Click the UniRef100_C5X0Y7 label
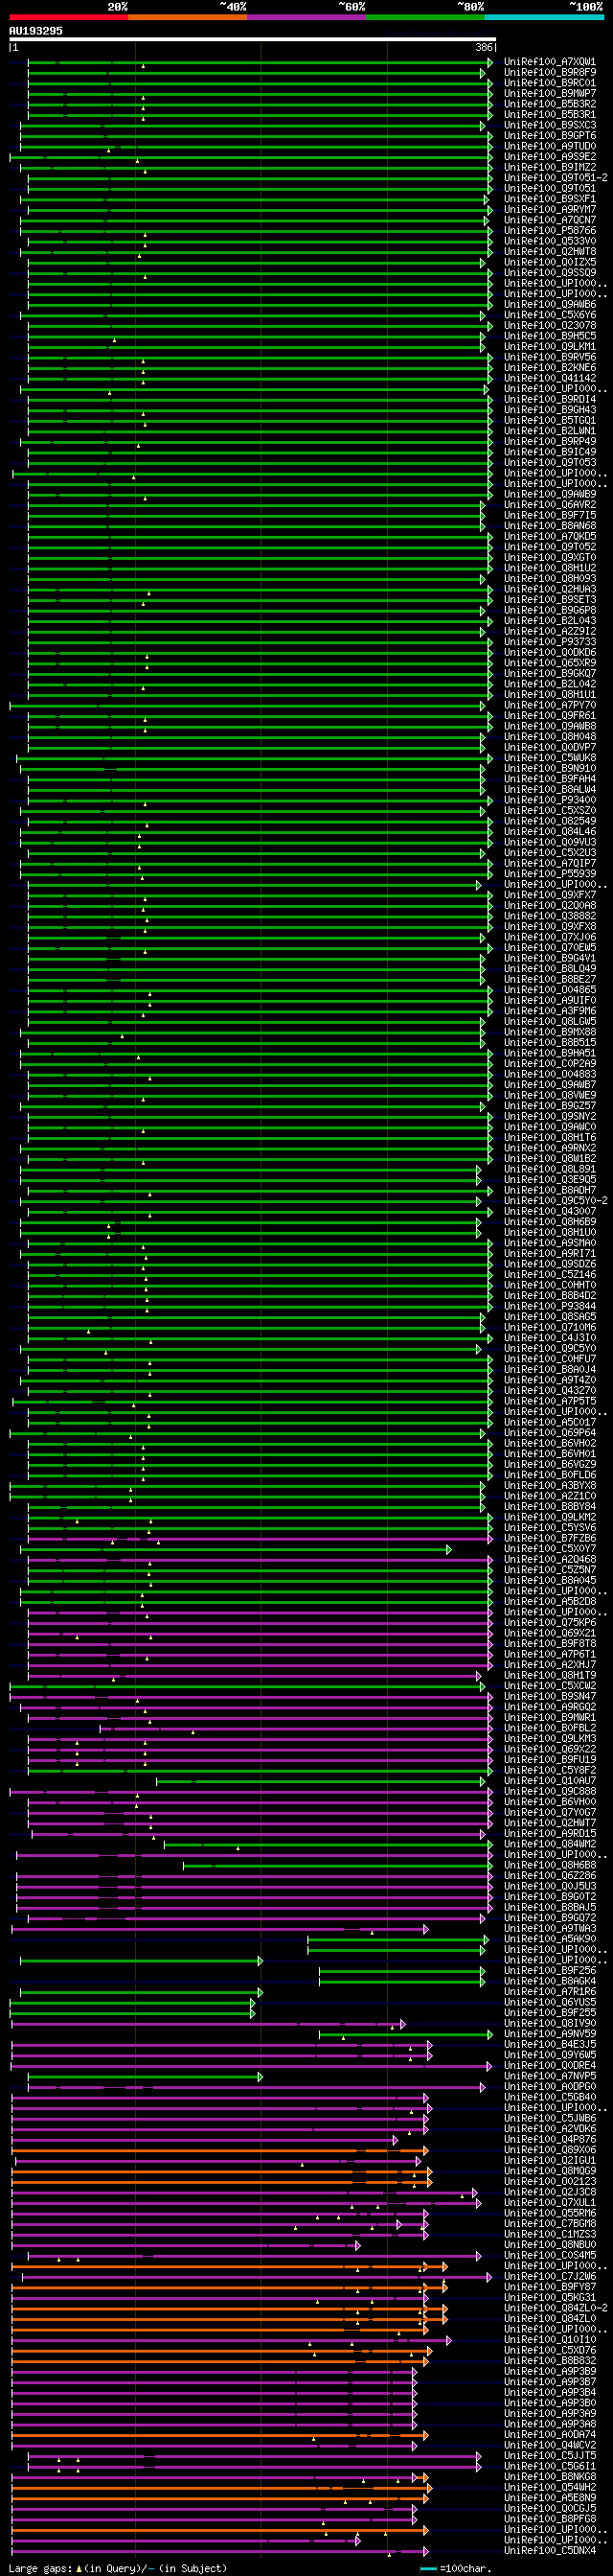This screenshot has width=613, height=2576. [x=550, y=1549]
